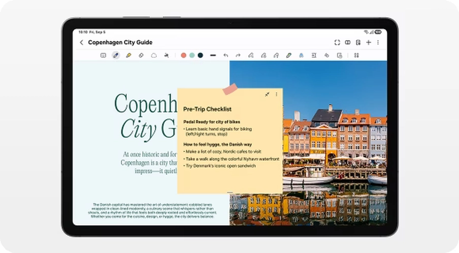Open the three-dot menu in the top bar
Screen dimensions: 459x253
coord(378,43)
